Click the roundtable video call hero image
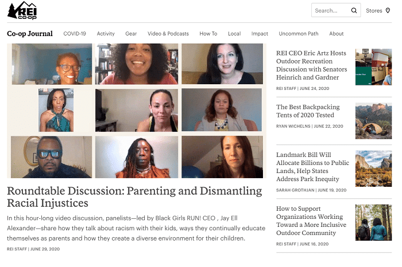Viewport: 402px width, 267px height. [x=137, y=111]
